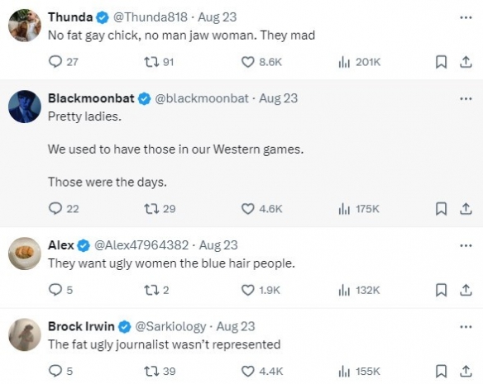Open more options for Blackmoonbat's tweet

point(466,99)
